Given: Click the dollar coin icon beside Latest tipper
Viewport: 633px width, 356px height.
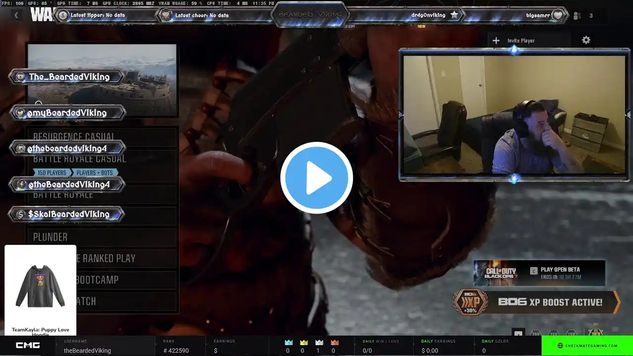Looking at the screenshot, I should click(62, 15).
